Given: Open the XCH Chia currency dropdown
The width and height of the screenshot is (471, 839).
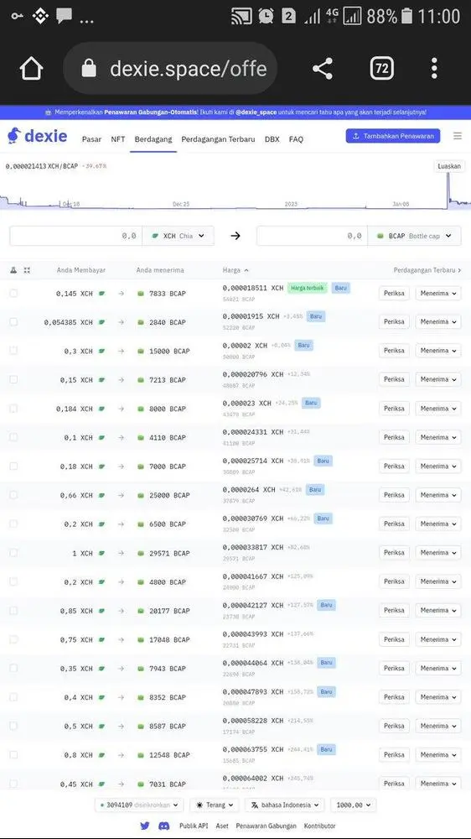Looking at the screenshot, I should coord(178,236).
